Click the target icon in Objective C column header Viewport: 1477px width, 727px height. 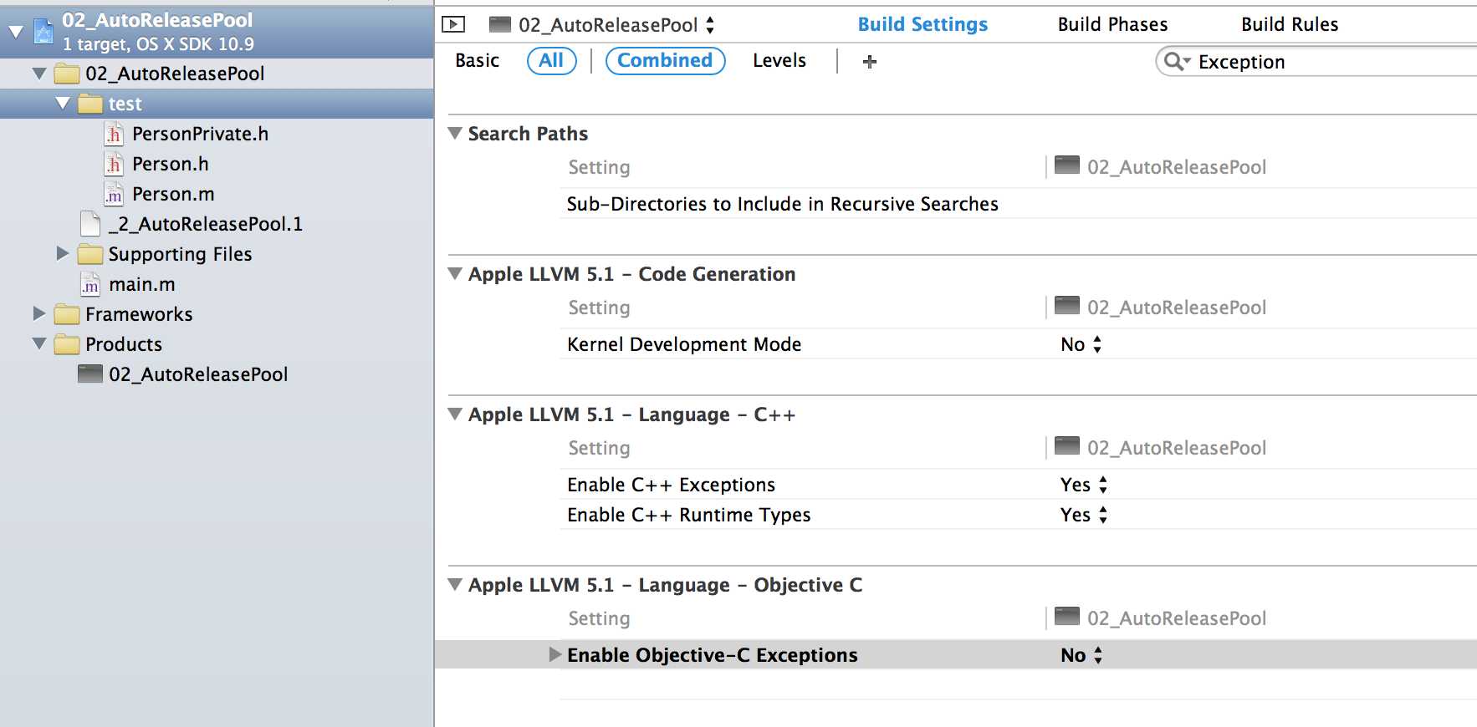[x=1067, y=616]
